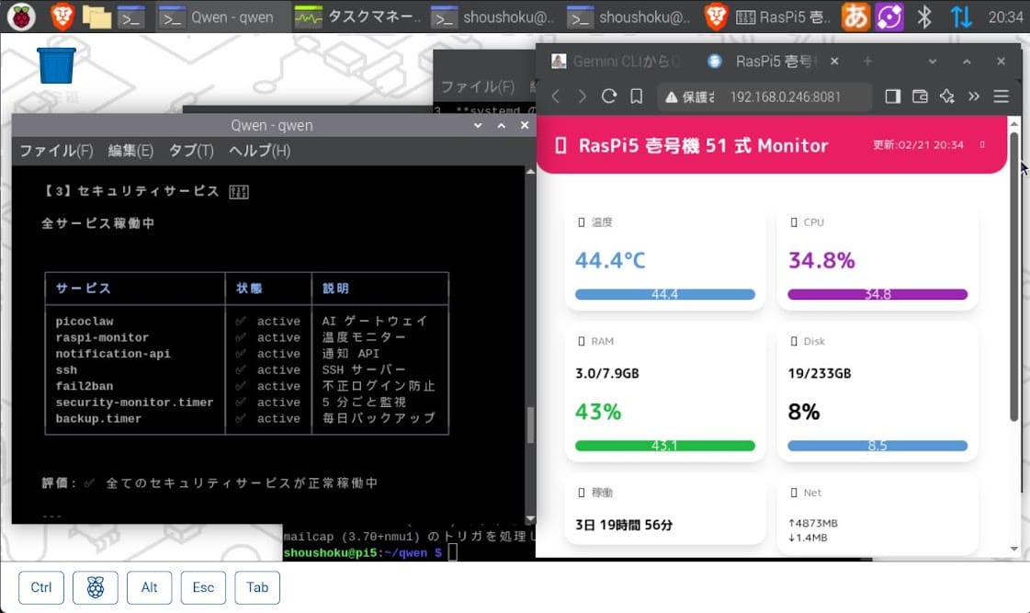Open the file manager folder icon

96,17
